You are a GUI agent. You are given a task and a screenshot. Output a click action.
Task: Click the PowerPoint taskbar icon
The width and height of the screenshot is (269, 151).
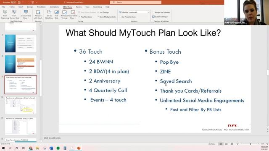click(x=79, y=148)
